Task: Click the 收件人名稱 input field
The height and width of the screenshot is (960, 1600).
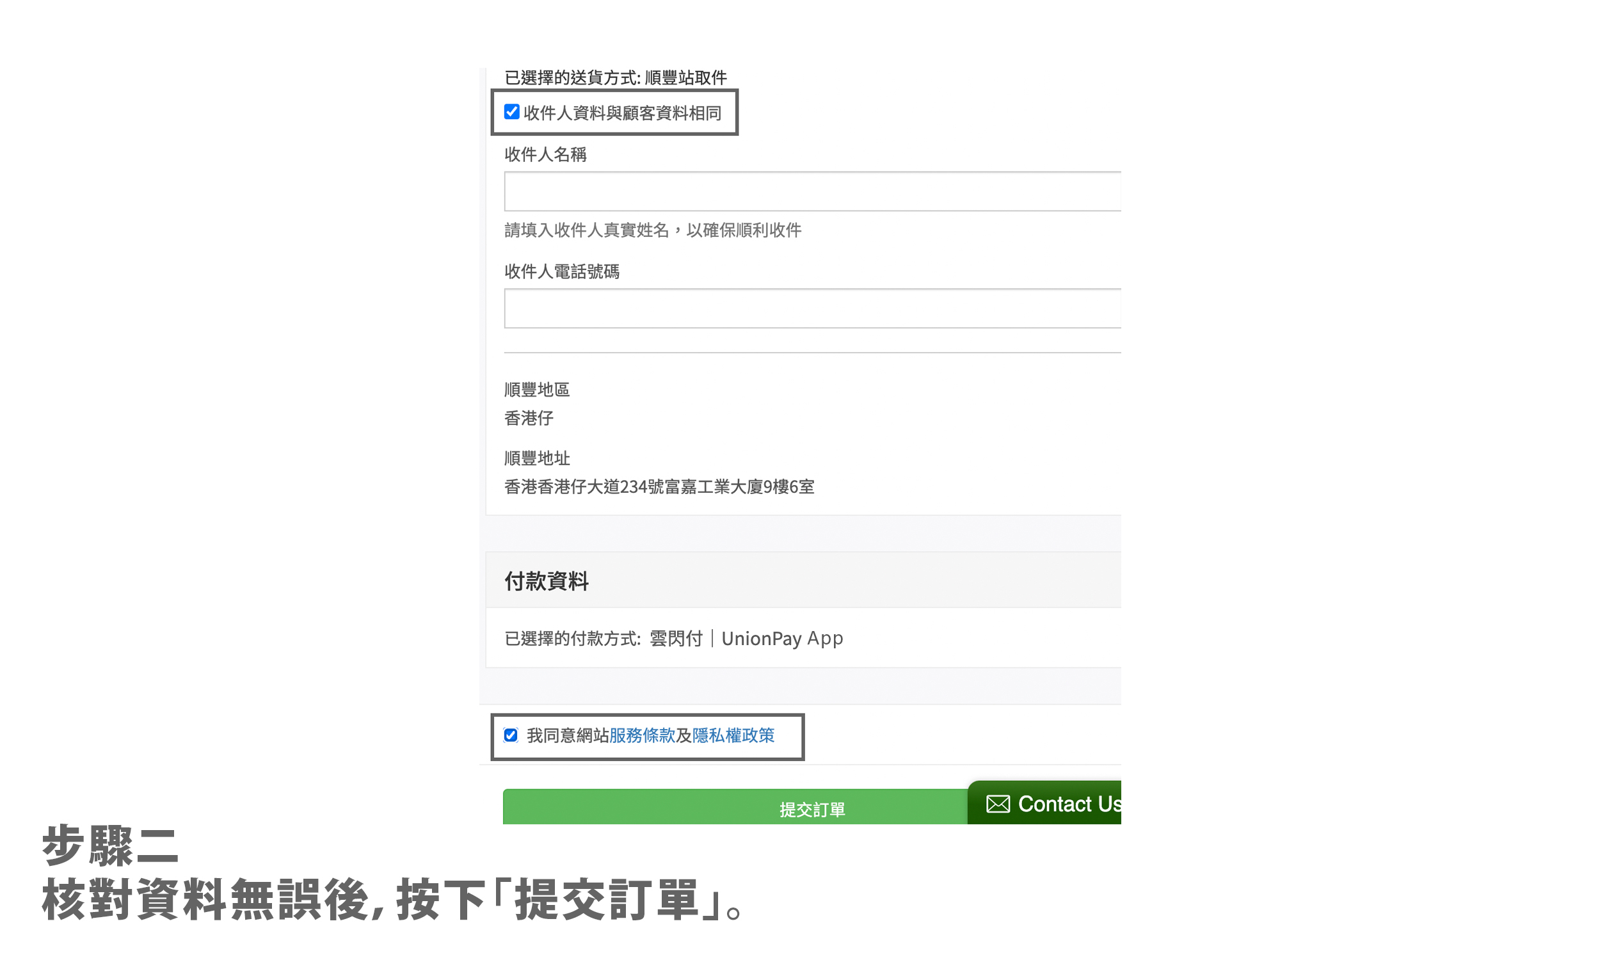Action: pos(812,191)
